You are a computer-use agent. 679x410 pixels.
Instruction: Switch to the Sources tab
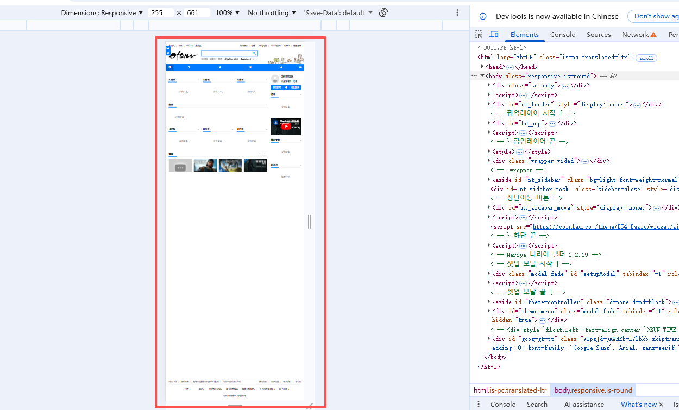(x=599, y=34)
